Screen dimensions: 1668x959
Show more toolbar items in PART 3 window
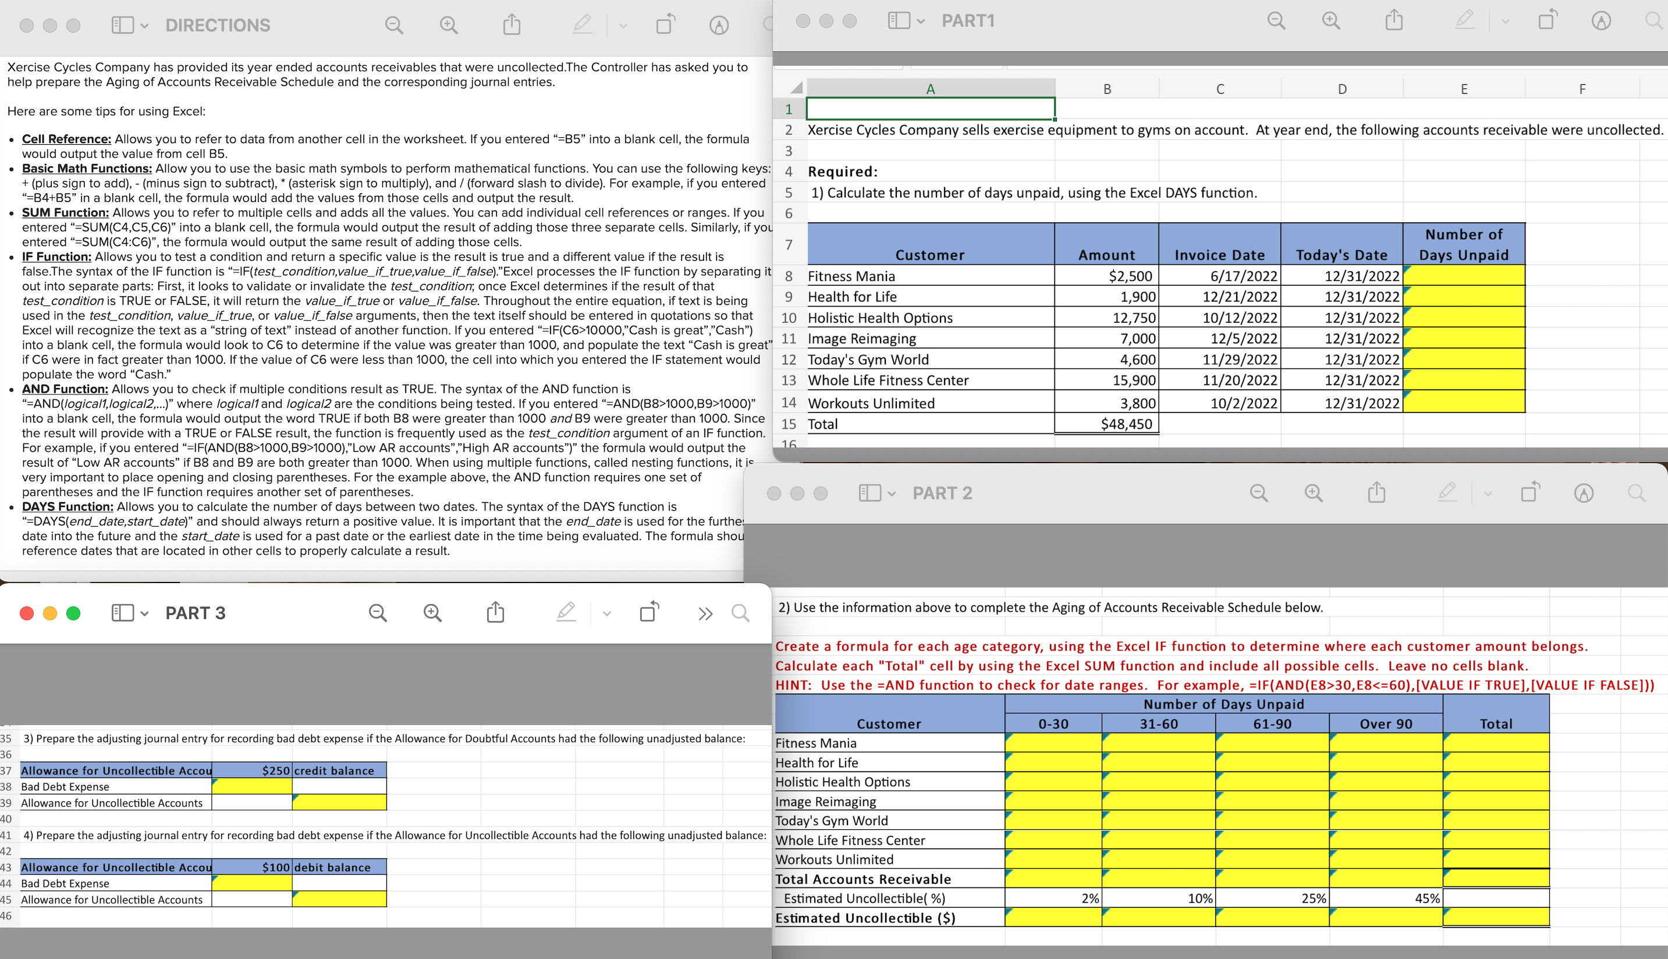click(x=705, y=614)
